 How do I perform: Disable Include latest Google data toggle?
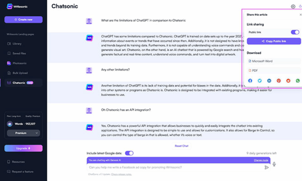pyautogui.click(x=129, y=153)
